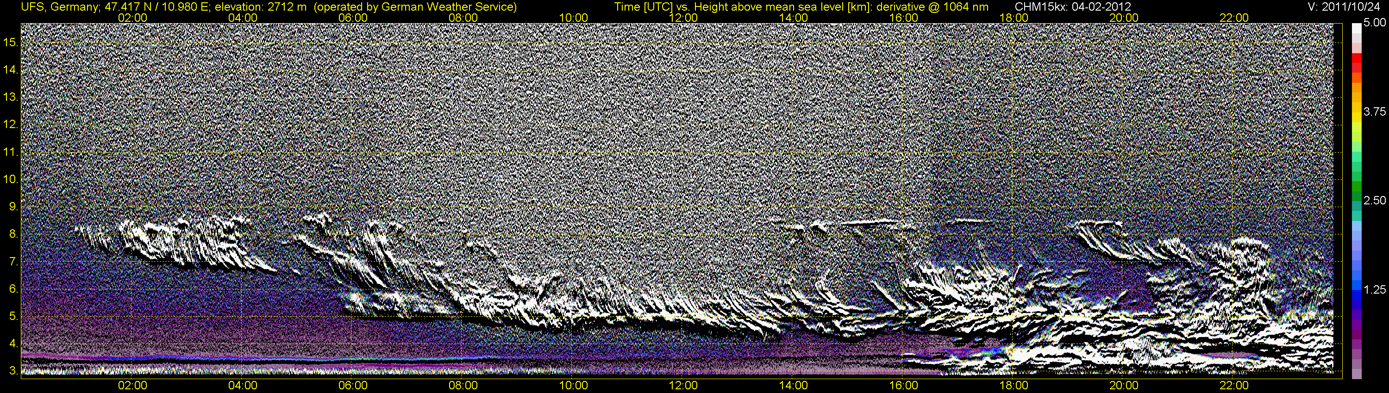Click '10:00' on the bottom time axis

tap(573, 386)
